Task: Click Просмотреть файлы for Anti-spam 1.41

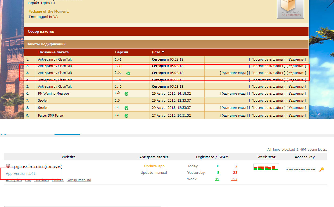Action: tap(267, 59)
